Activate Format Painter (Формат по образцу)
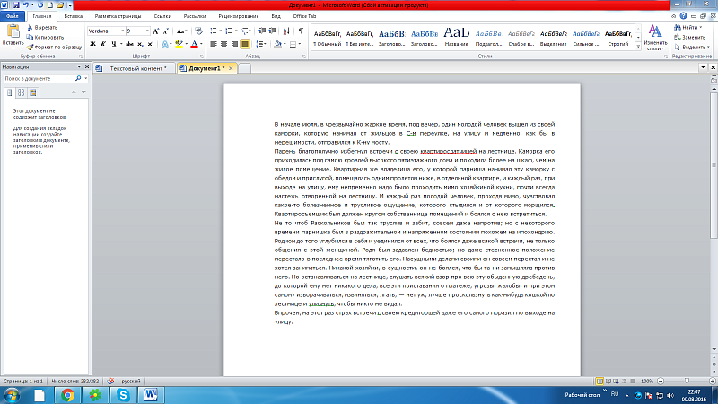Image resolution: width=718 pixels, height=404 pixels. (54, 48)
